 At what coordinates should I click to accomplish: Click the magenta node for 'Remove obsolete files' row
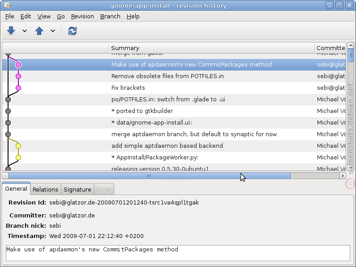click(x=18, y=76)
